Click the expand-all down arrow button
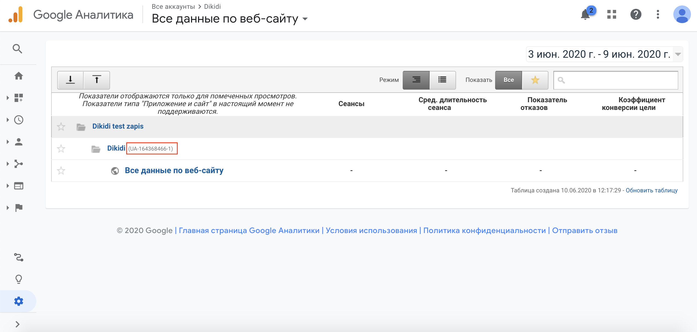Image resolution: width=697 pixels, height=332 pixels. (70, 80)
